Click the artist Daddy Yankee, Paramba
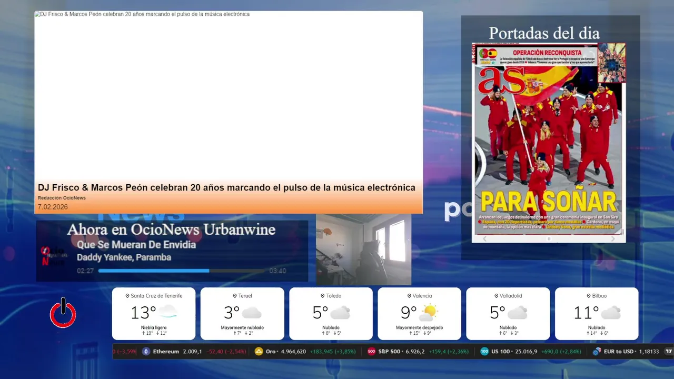This screenshot has width=674, height=379. point(124,257)
